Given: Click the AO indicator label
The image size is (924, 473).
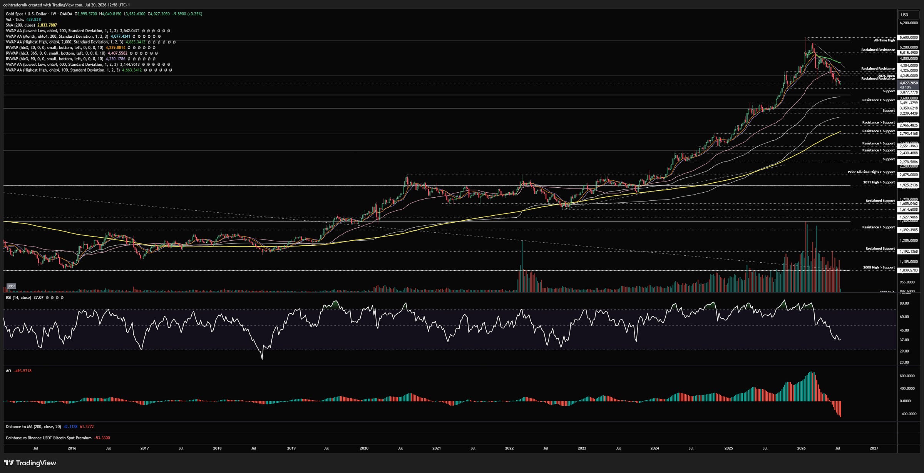Looking at the screenshot, I should (8, 371).
